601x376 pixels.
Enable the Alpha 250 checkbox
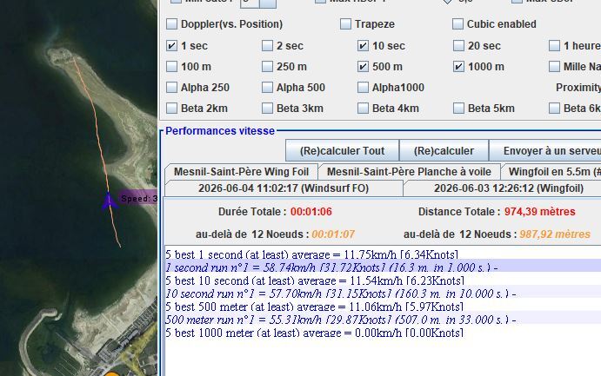tap(171, 88)
